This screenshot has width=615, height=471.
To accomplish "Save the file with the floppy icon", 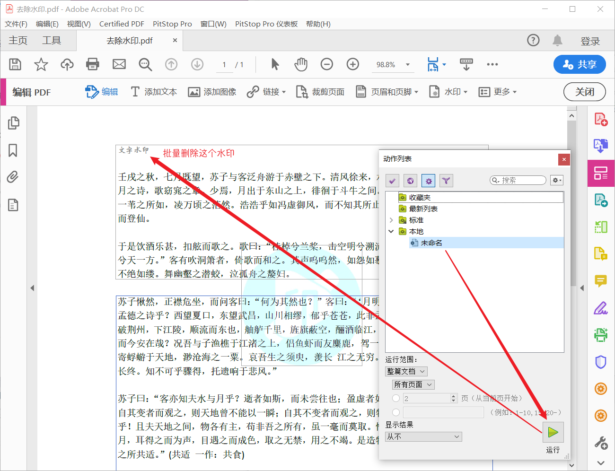I will click(15, 64).
